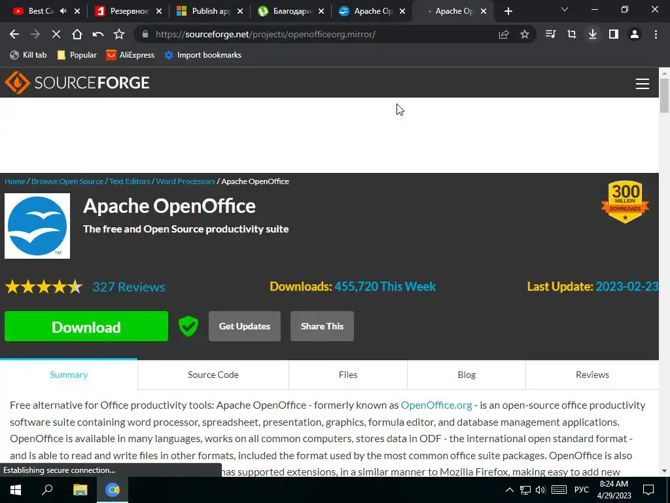Click the Kill tab bookmark

tap(28, 55)
